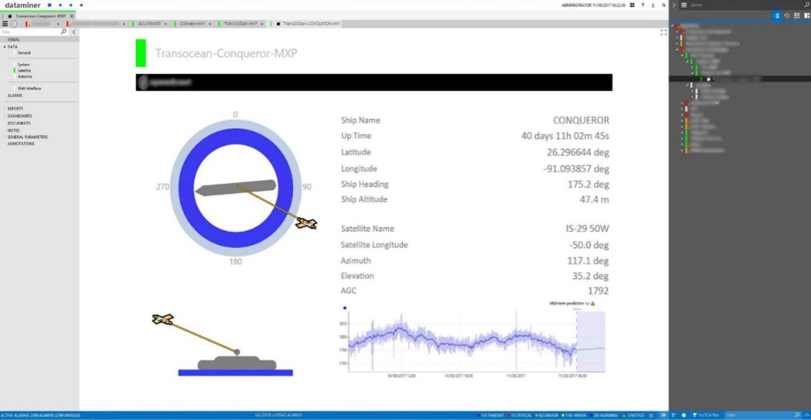Viewport: 811px width, 420px height.
Task: Select ALARMS in left navigation
Action: 15,96
